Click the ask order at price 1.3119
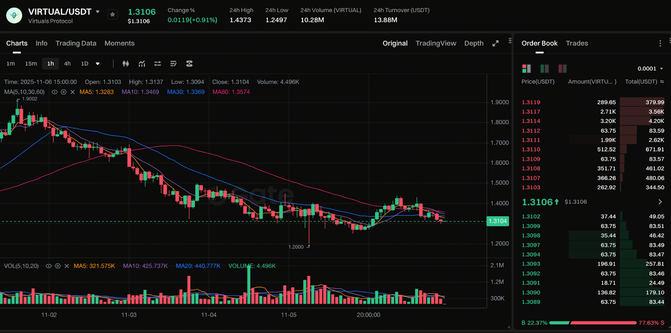Viewport: 671px width, 333px height. click(x=593, y=102)
